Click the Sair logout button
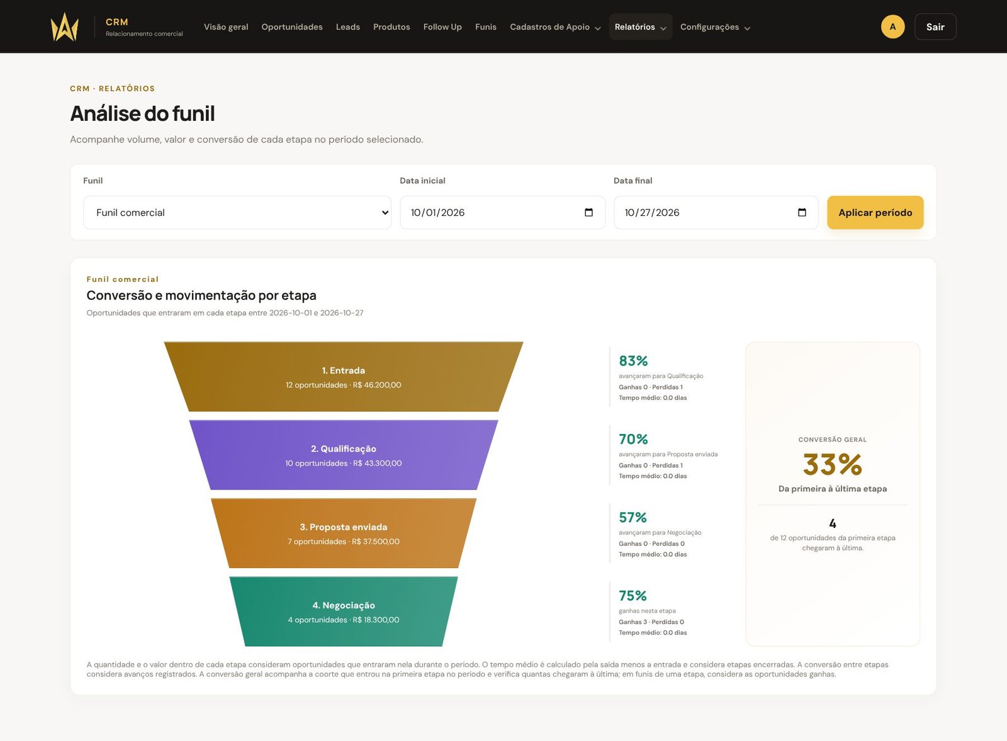Viewport: 1007px width, 741px height. (935, 26)
